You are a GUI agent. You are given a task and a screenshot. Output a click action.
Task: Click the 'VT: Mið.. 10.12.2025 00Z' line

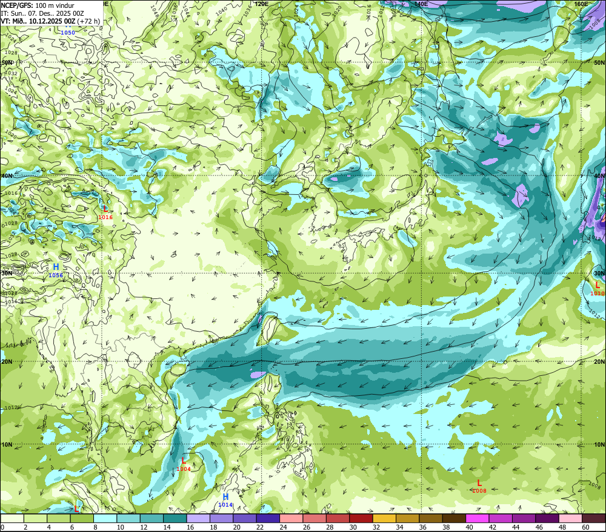[38, 21]
